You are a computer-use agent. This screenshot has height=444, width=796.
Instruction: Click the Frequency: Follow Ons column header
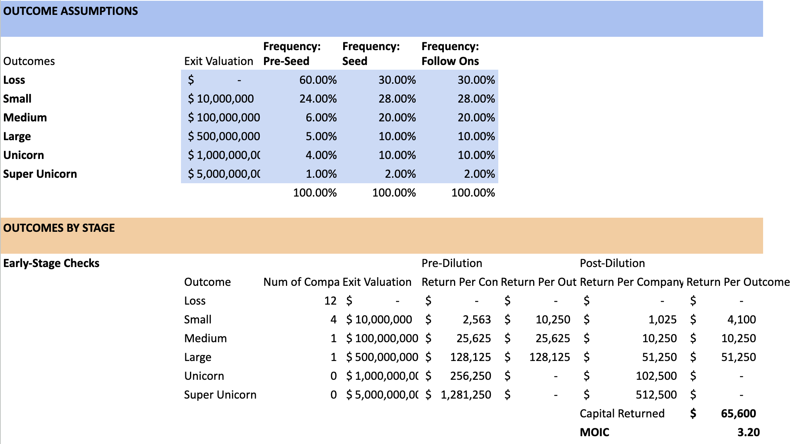(450, 54)
